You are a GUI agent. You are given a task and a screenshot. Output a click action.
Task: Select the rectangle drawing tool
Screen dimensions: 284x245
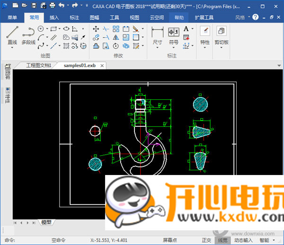[53, 28]
